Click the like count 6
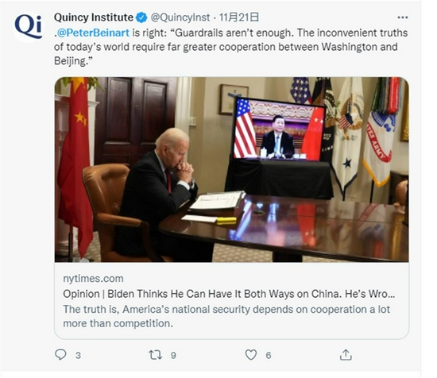This screenshot has height=378, width=437. click(x=269, y=355)
